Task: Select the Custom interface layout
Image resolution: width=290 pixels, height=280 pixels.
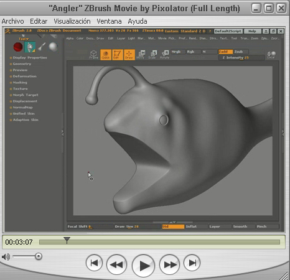Action: (172, 31)
